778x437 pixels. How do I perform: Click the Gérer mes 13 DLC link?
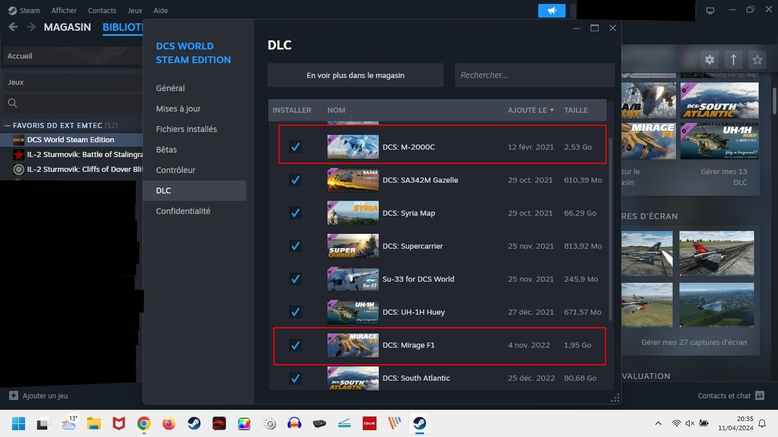[x=724, y=177]
